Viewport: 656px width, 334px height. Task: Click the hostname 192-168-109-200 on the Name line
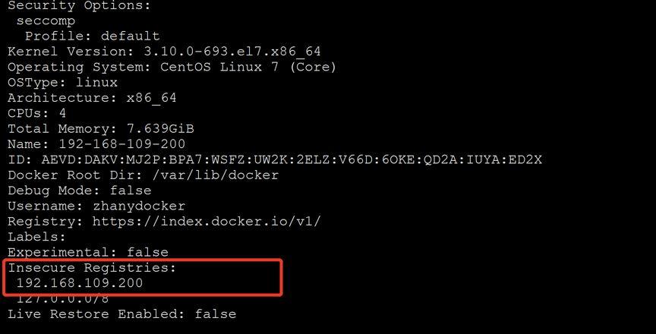(x=121, y=143)
